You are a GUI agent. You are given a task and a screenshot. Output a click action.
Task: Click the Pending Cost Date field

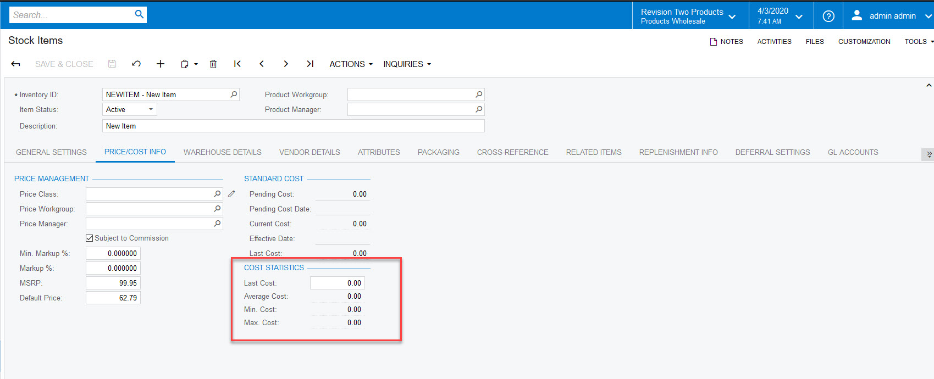point(342,209)
